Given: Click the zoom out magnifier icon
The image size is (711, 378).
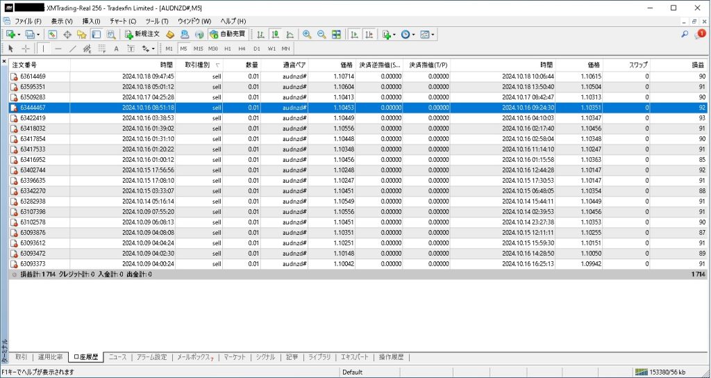Looking at the screenshot, I should click(x=321, y=34).
